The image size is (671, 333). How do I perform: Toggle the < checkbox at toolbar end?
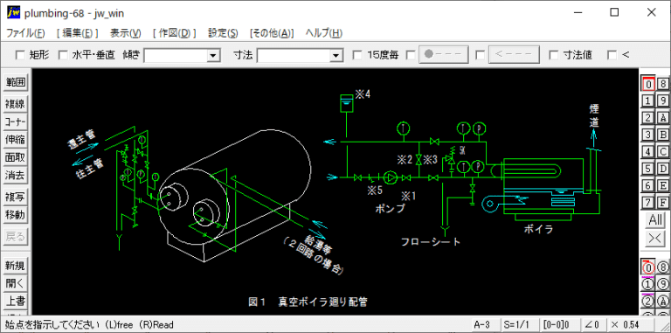click(x=612, y=55)
